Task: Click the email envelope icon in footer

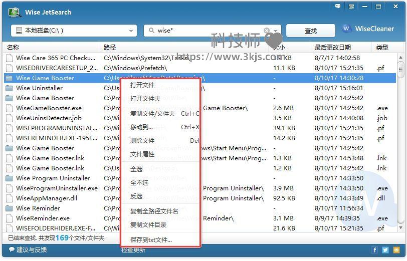Action: 396,250
